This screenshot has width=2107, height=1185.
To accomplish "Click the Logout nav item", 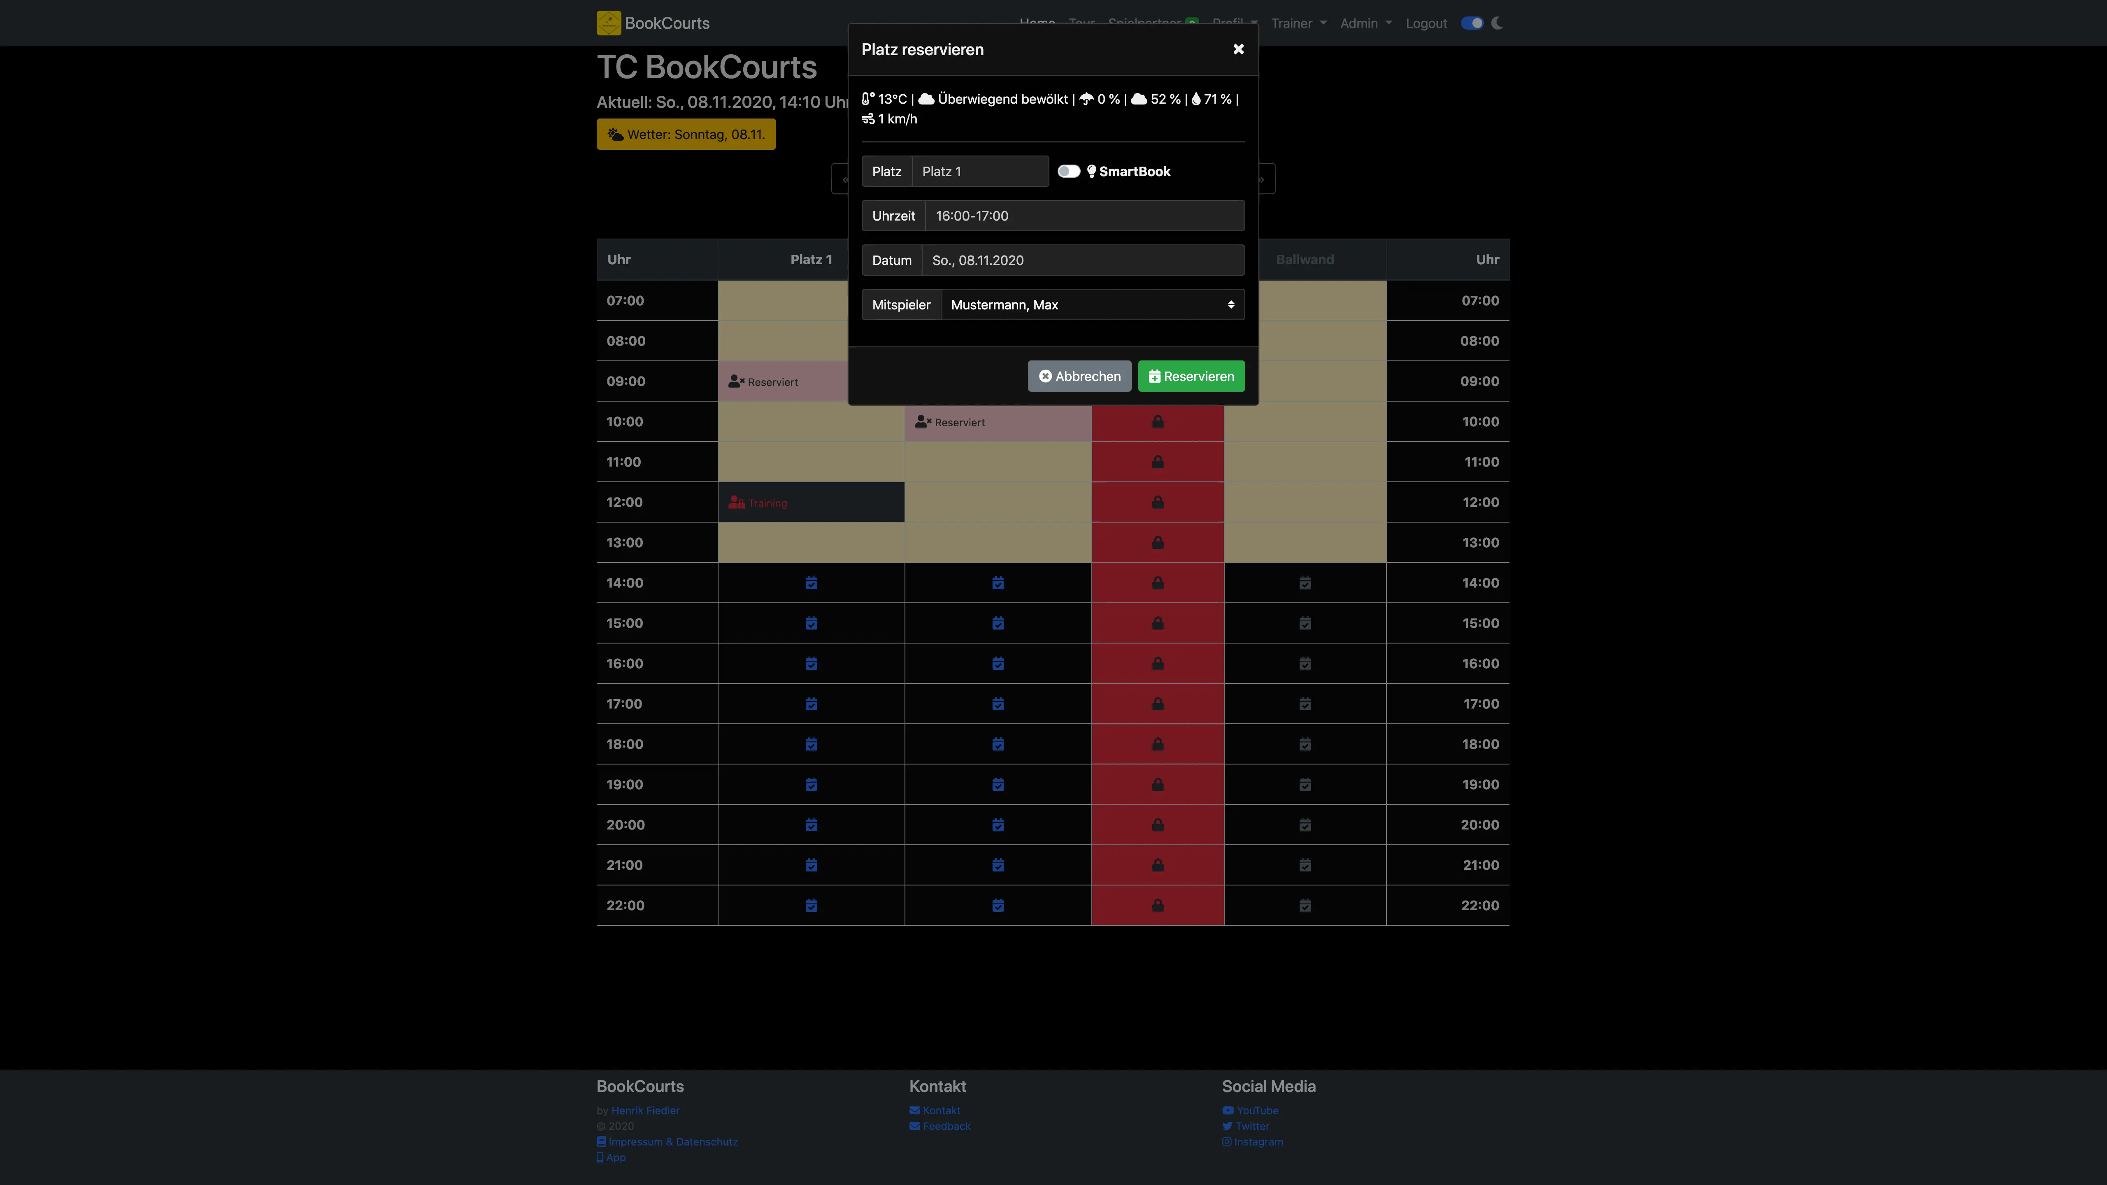I will (1426, 24).
